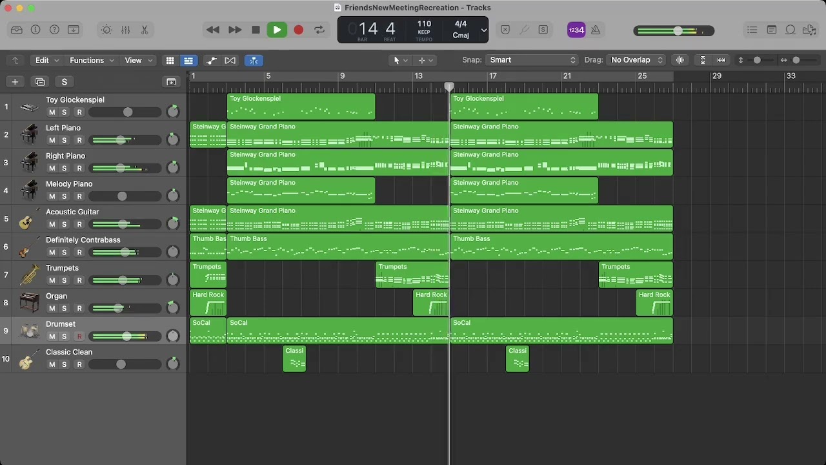The height and width of the screenshot is (465, 826).
Task: Adjust the vertical zoom slider
Action: point(757,60)
